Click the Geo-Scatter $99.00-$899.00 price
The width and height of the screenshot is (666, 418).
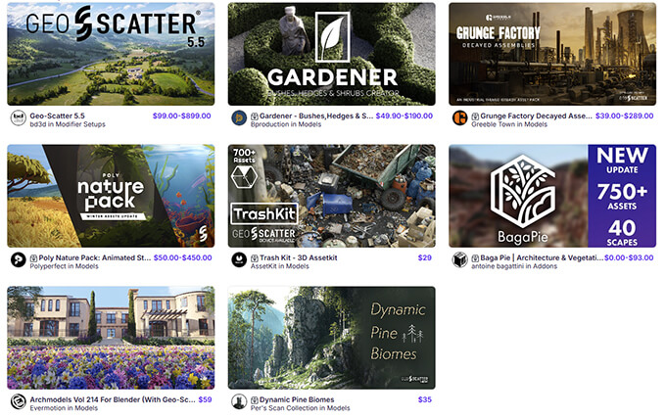(182, 116)
